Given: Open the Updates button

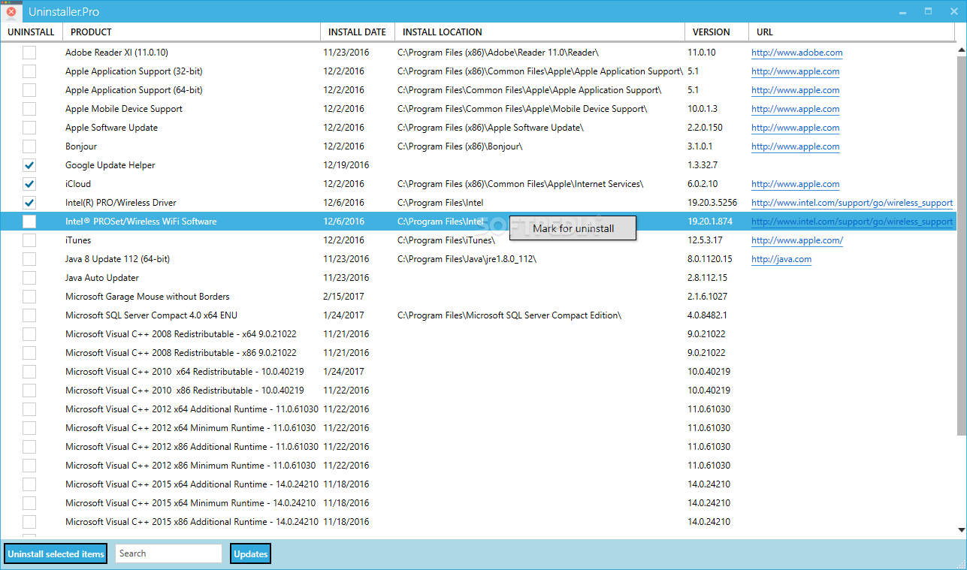Looking at the screenshot, I should (250, 553).
